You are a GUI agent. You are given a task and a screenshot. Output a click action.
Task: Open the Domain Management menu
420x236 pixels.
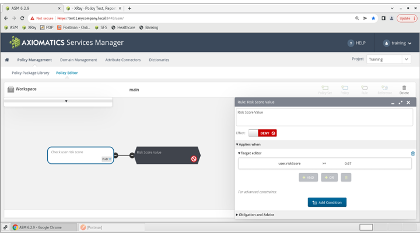78,59
